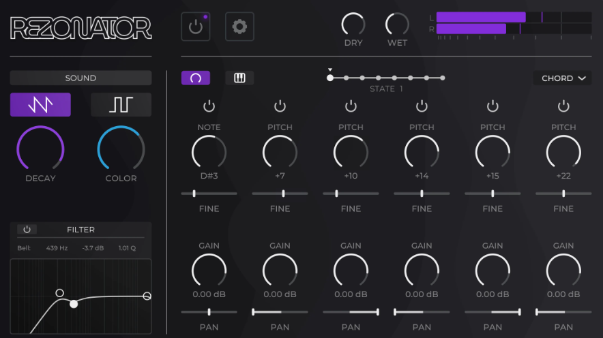The image size is (603, 338).
Task: Select the first state dot in the sequence
Action: tap(330, 78)
